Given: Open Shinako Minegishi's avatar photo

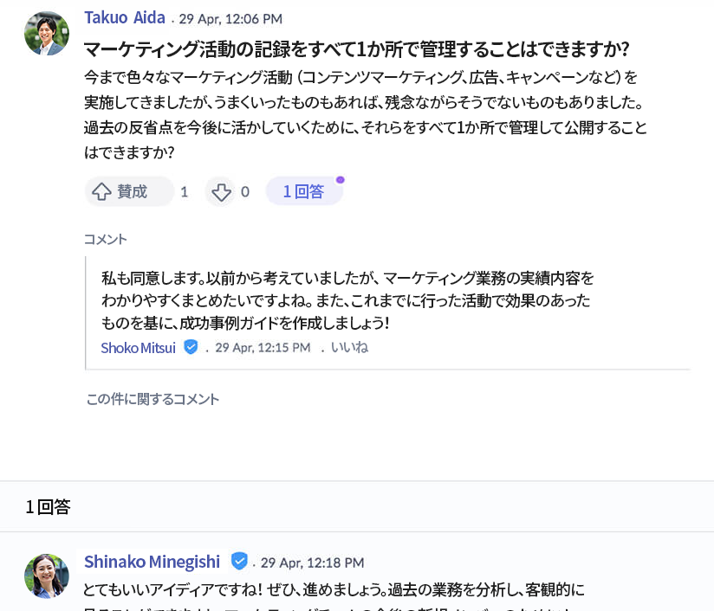Looking at the screenshot, I should [47, 576].
